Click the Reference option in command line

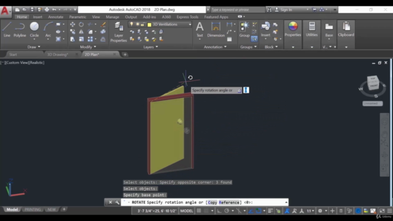pos(229,202)
